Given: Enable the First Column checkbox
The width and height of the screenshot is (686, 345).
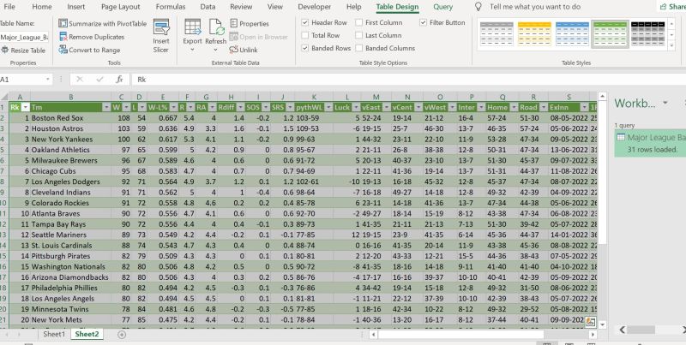Looking at the screenshot, I should tap(358, 22).
